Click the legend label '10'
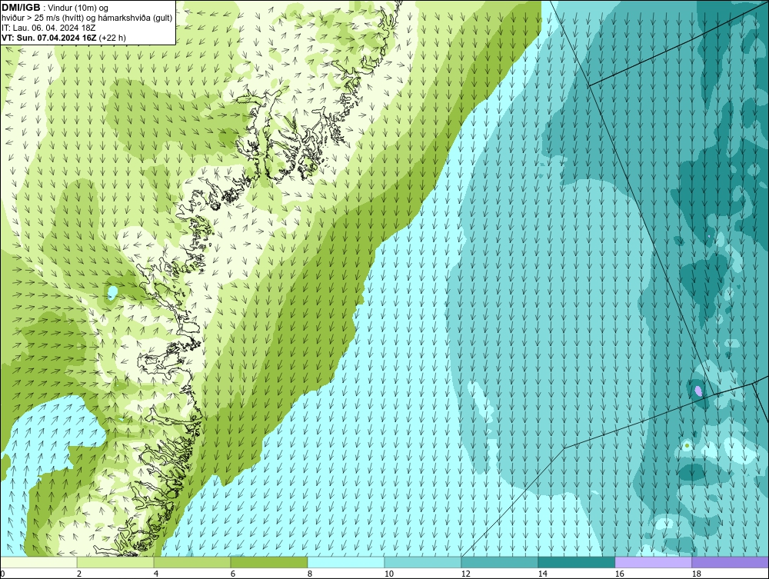 (389, 574)
